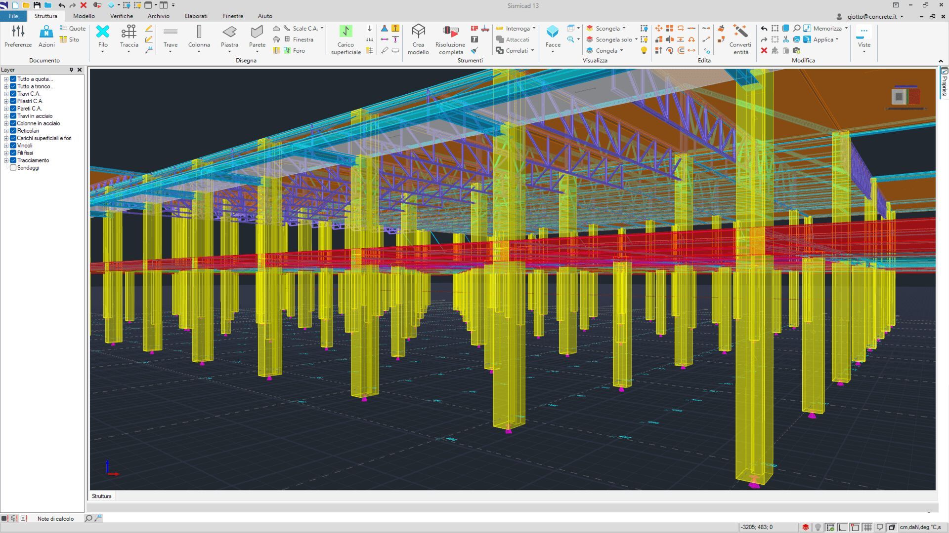Viewport: 949px width, 533px height.
Task: Open the Scongela dropdown
Action: [624, 29]
